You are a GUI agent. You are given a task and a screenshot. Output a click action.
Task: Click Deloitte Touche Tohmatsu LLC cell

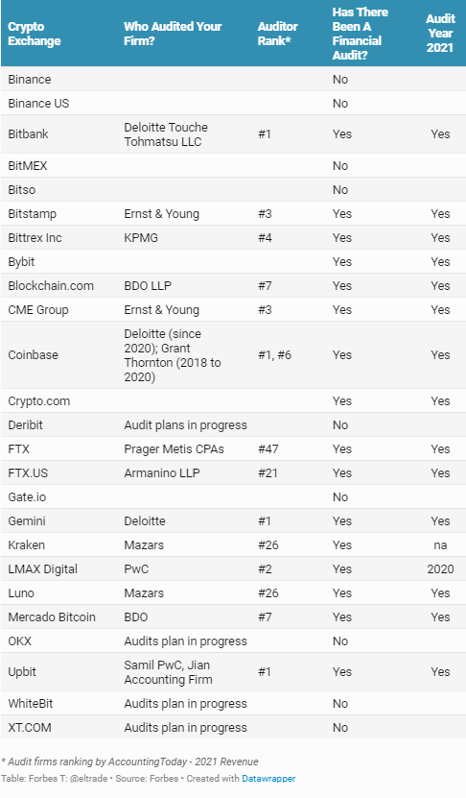pyautogui.click(x=166, y=134)
